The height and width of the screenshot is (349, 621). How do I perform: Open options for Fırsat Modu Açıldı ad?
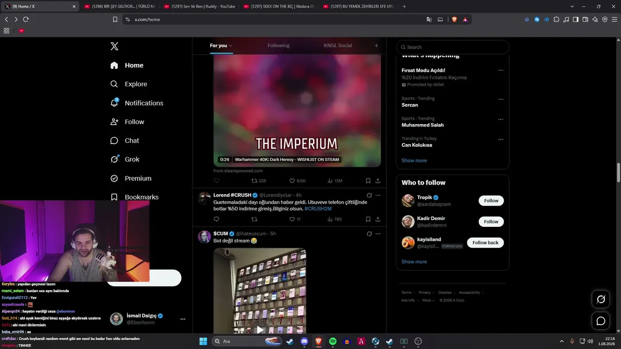[x=501, y=70]
